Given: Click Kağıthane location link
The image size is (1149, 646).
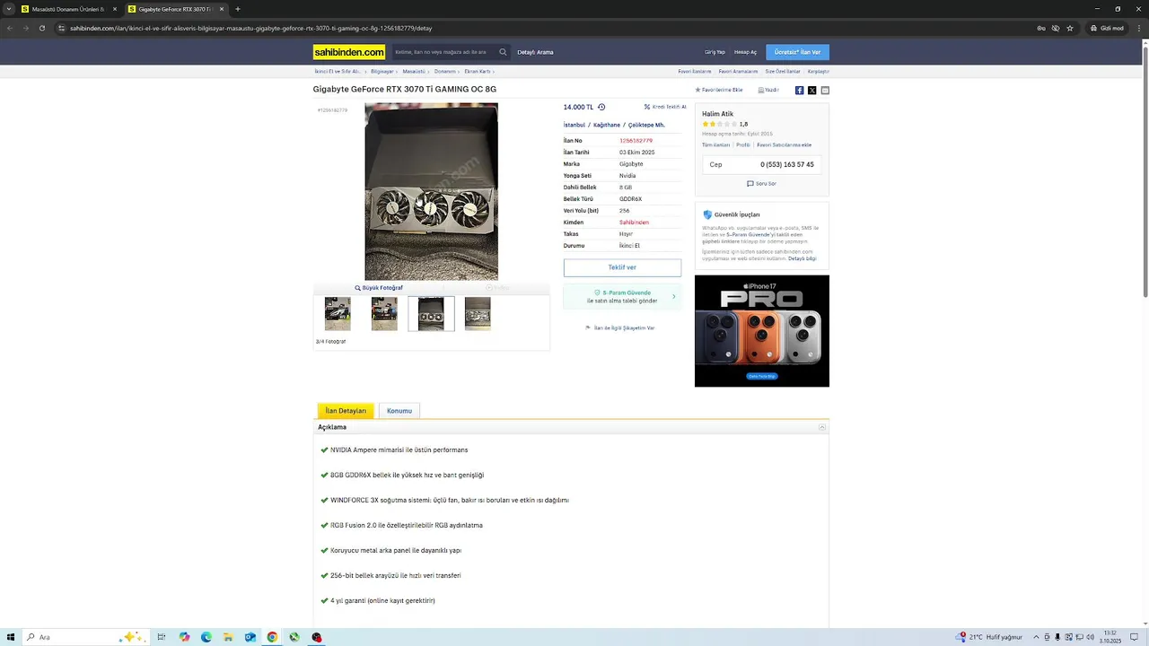Looking at the screenshot, I should pos(607,125).
